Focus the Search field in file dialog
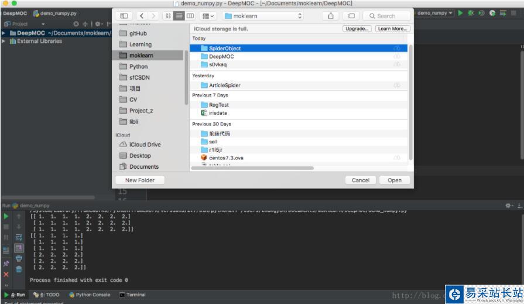The image size is (524, 304). (387, 16)
